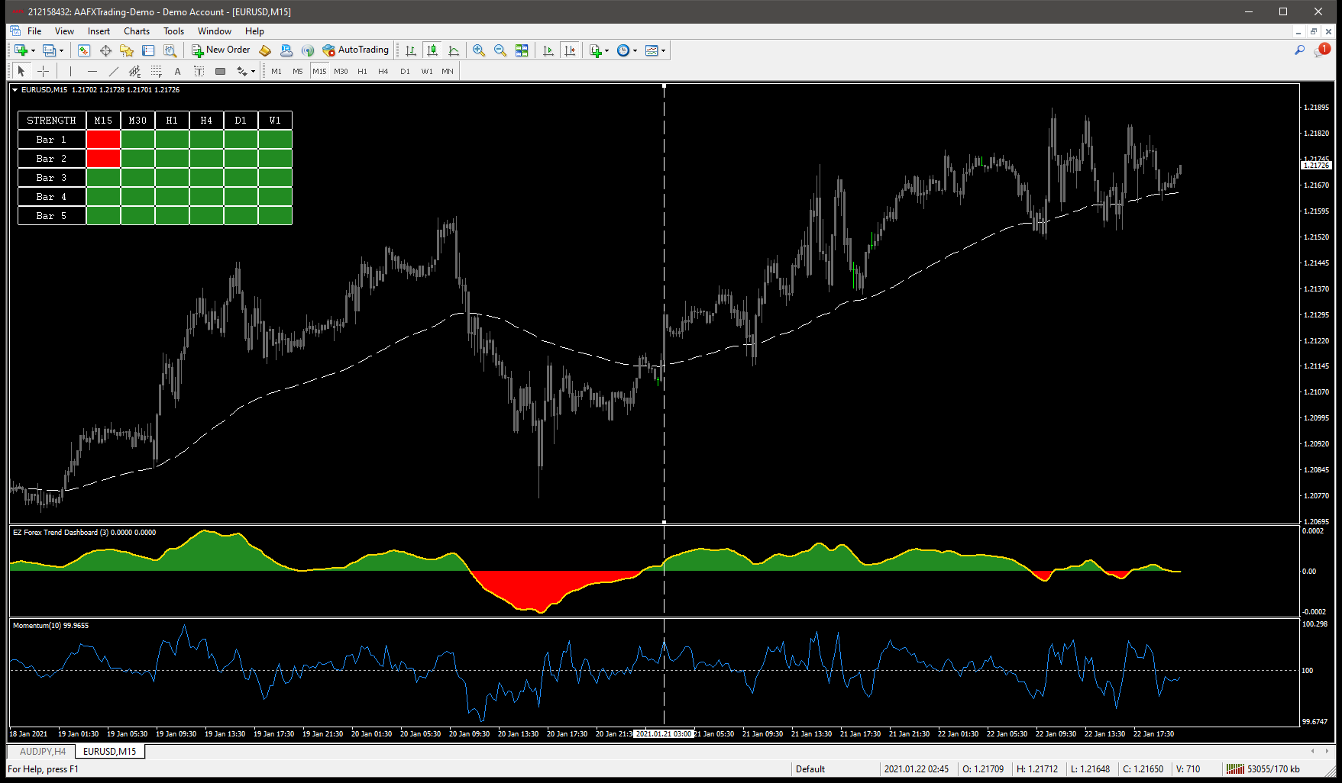Switch chart to line chart style
This screenshot has height=783, width=1342.
tap(454, 50)
